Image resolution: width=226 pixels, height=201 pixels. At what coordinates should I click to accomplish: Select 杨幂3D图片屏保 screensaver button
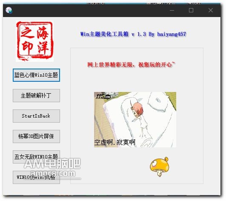tap(36, 136)
